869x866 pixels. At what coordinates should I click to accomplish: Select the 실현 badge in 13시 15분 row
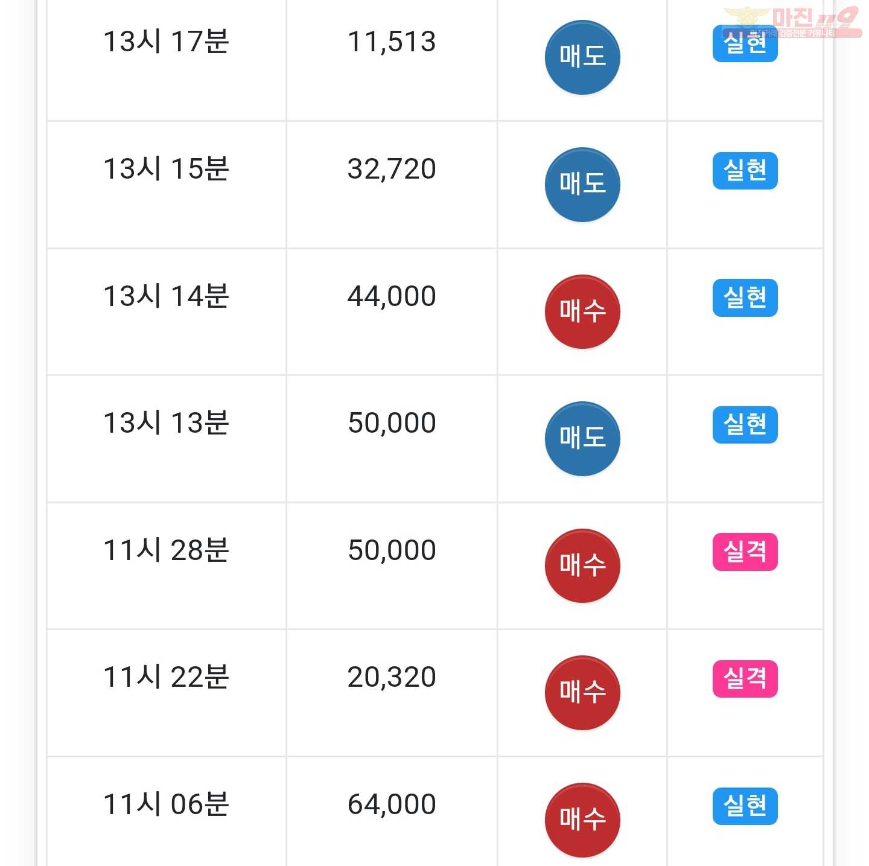(745, 171)
